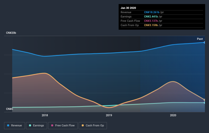This screenshot has width=209, height=133.
Task: Toggle the Cash From Op legend button
Action: (93, 126)
